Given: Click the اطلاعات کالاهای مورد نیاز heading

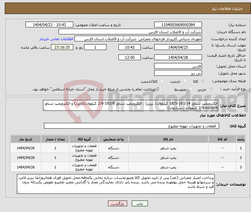Looking at the screenshot, I should click(x=223, y=115).
